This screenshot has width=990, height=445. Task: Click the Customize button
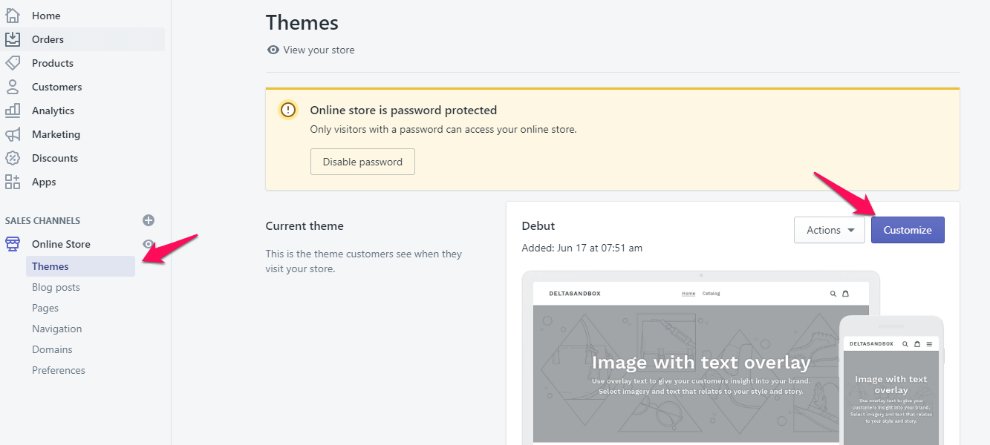908,230
